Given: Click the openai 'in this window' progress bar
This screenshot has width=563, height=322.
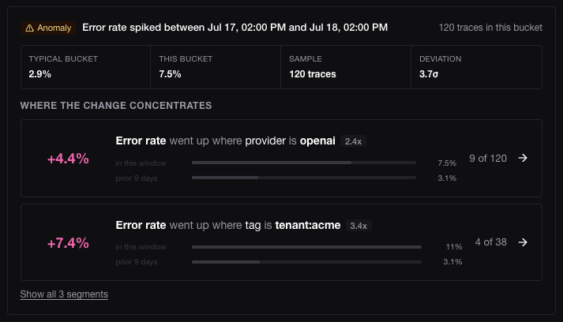Looking at the screenshot, I should pyautogui.click(x=304, y=163).
